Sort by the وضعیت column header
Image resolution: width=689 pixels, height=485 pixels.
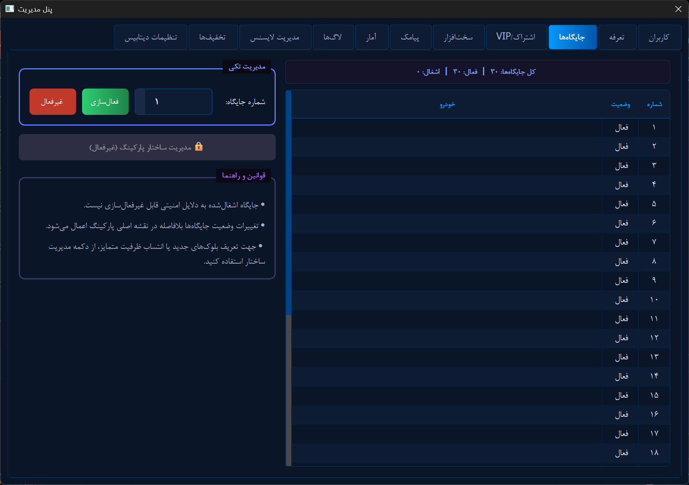point(620,104)
